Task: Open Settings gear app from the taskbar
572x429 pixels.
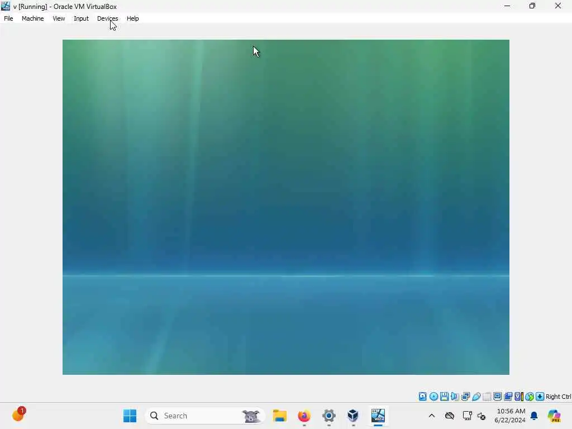Action: (328, 416)
